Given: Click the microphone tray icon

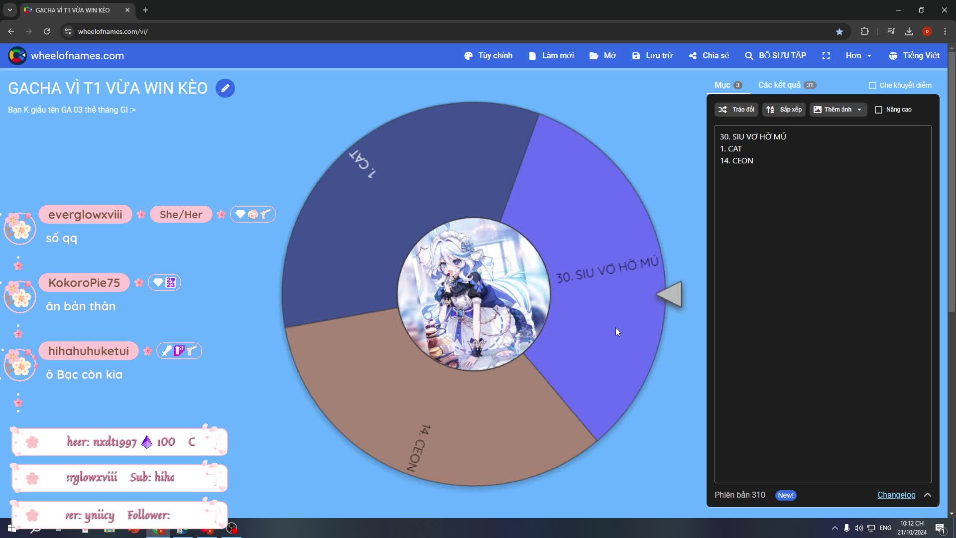Looking at the screenshot, I should 846,528.
